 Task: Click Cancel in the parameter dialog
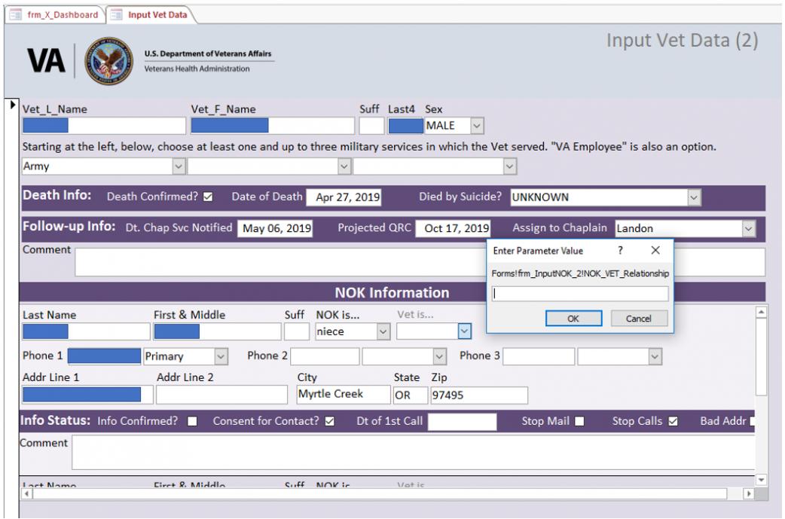pos(639,319)
